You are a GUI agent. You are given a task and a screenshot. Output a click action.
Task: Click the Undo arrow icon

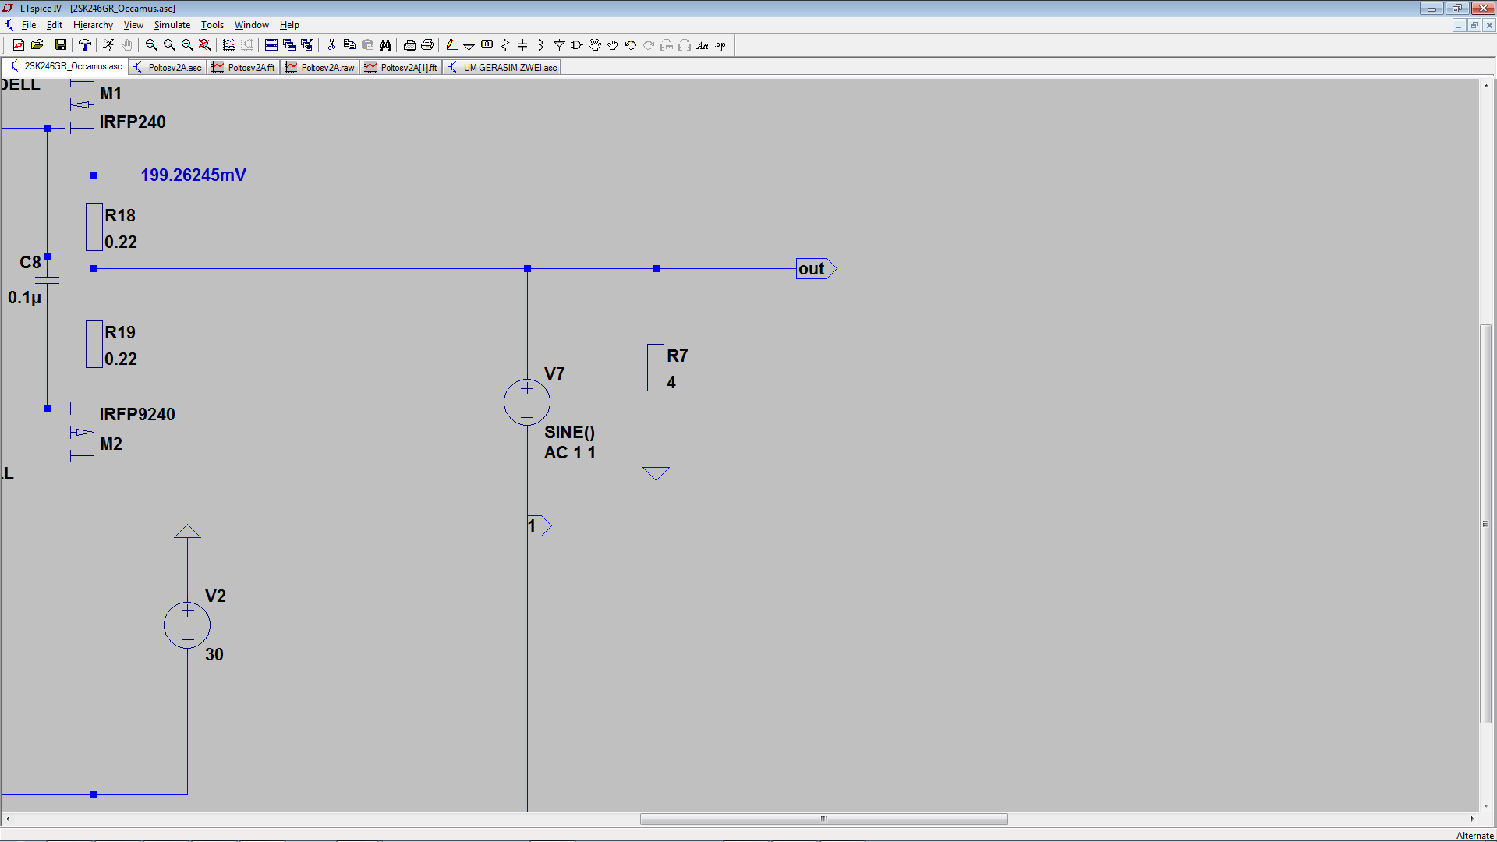pyautogui.click(x=630, y=45)
